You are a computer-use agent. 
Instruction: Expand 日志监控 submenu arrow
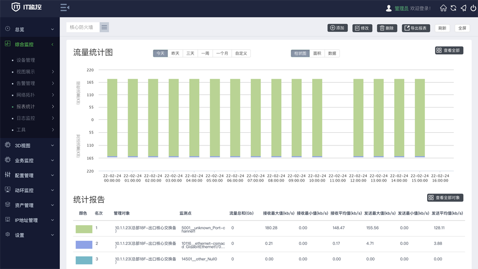pyautogui.click(x=53, y=118)
